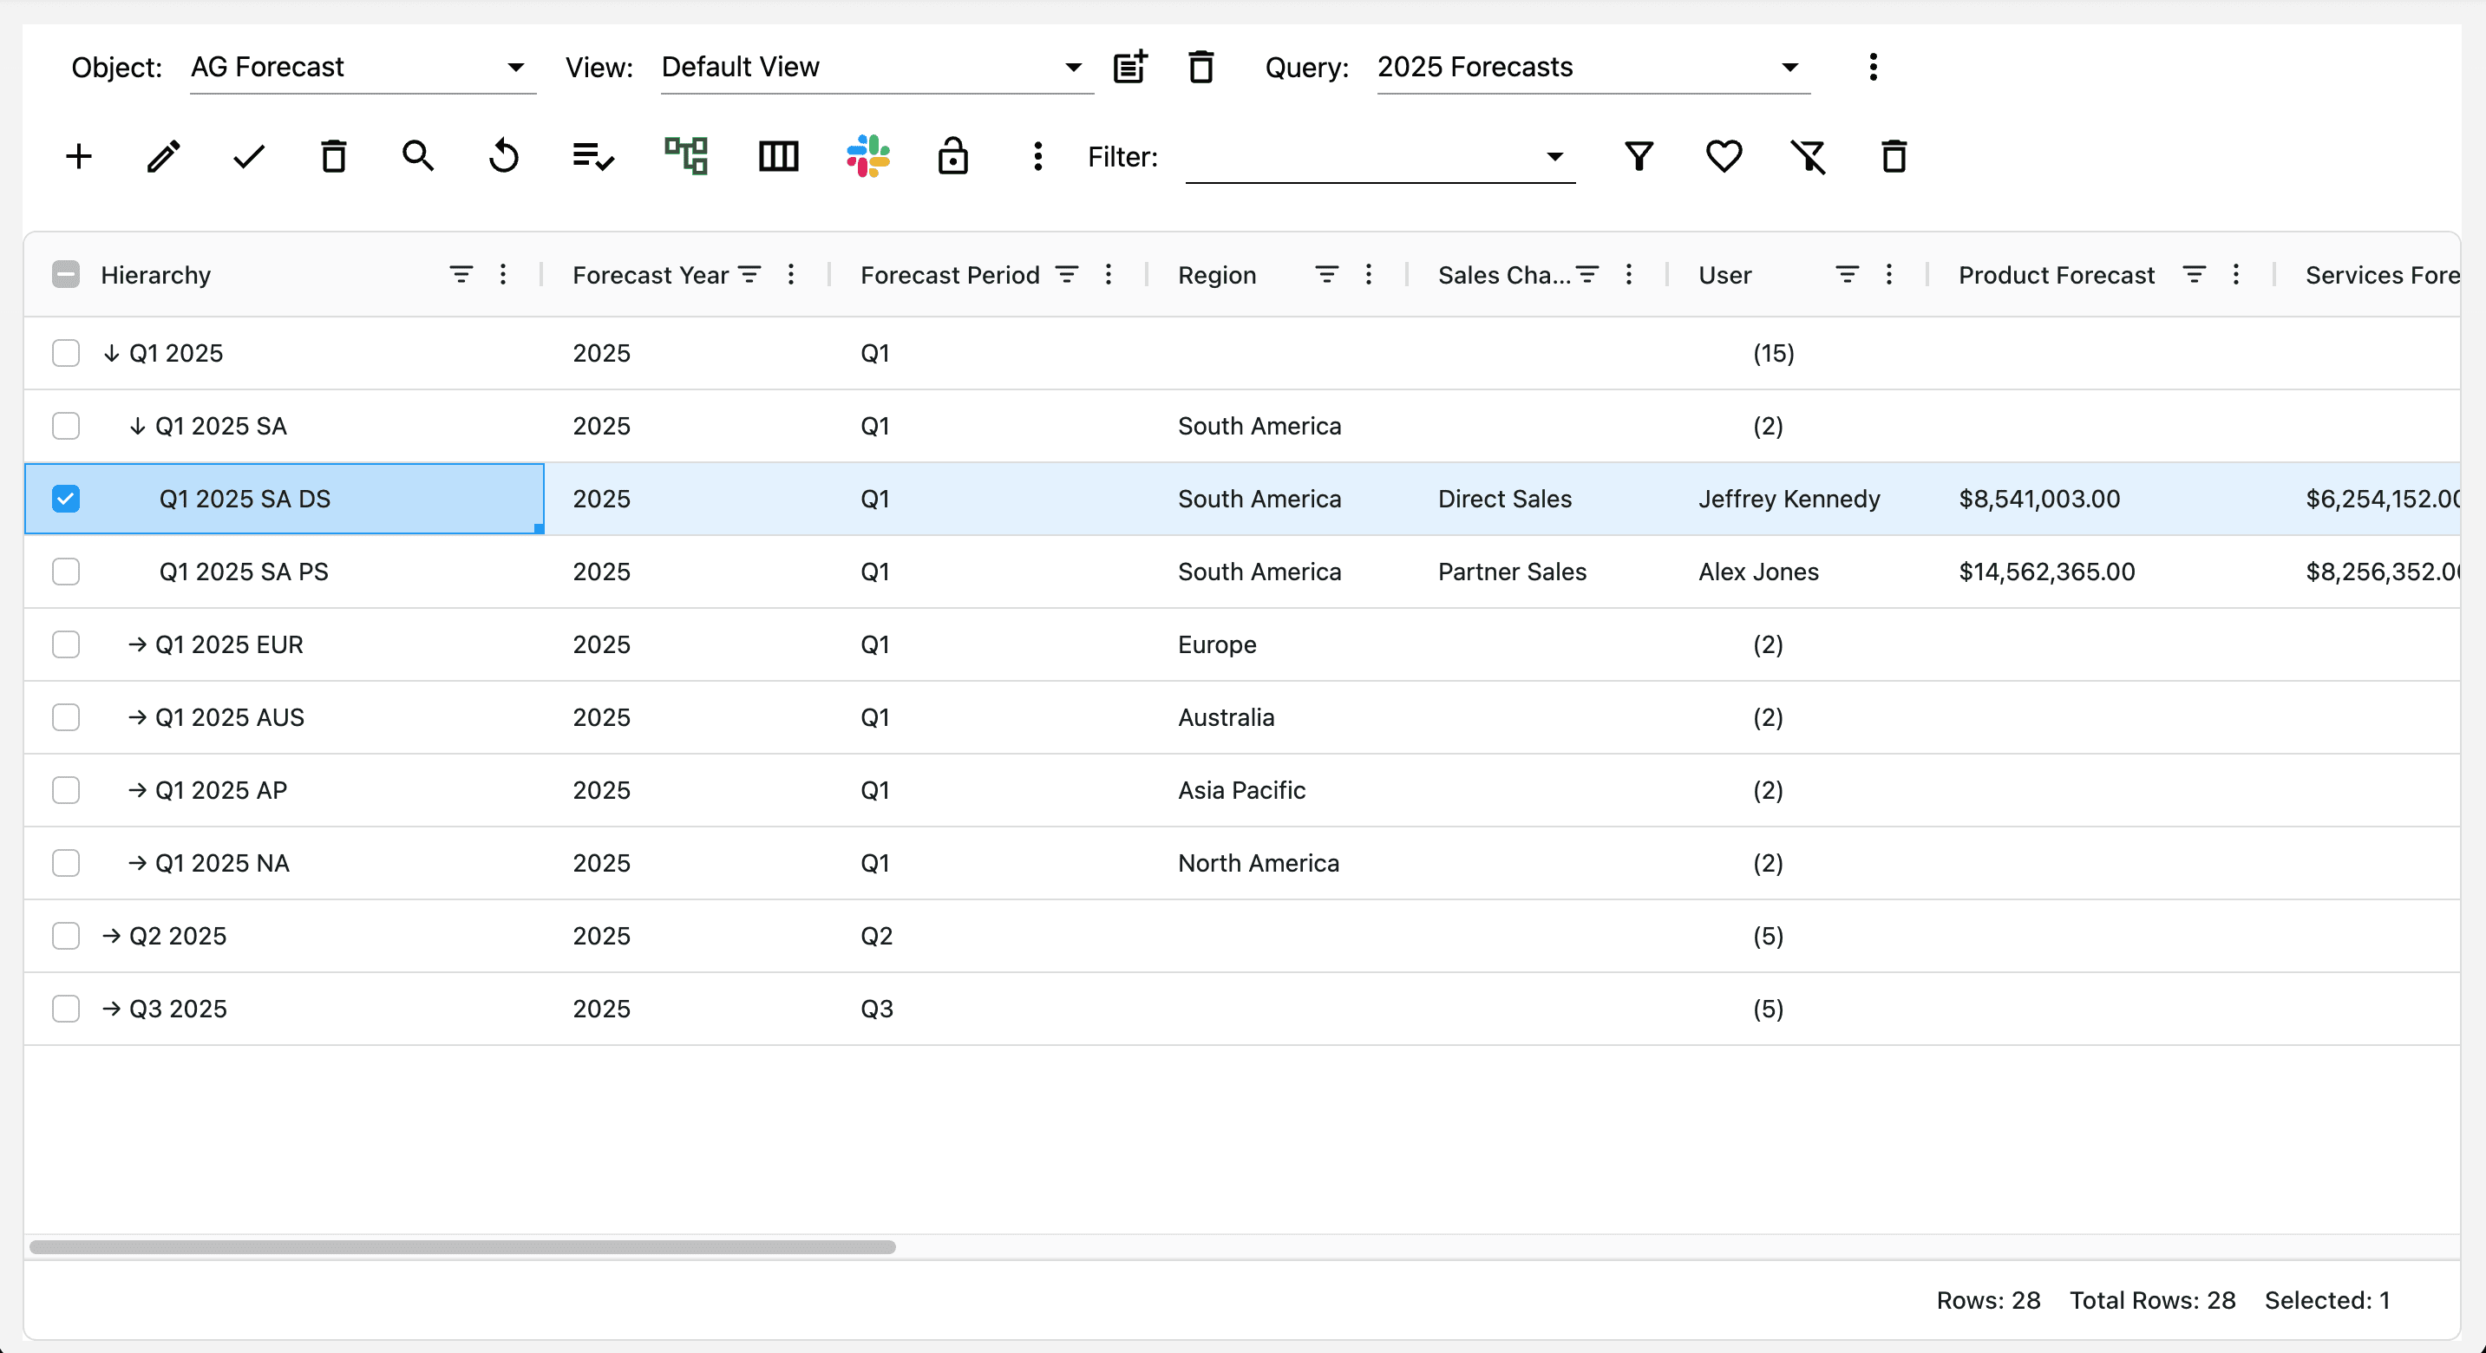The height and width of the screenshot is (1353, 2486).
Task: Click the green hierarchy tree icon
Action: pos(686,156)
